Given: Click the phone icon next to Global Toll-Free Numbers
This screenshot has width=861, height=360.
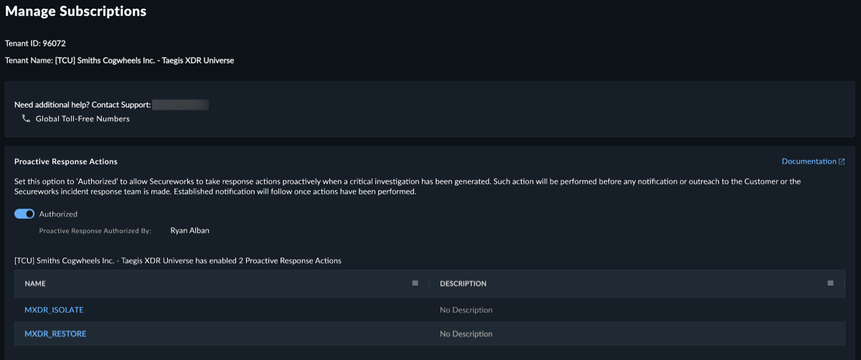Looking at the screenshot, I should pyautogui.click(x=26, y=118).
